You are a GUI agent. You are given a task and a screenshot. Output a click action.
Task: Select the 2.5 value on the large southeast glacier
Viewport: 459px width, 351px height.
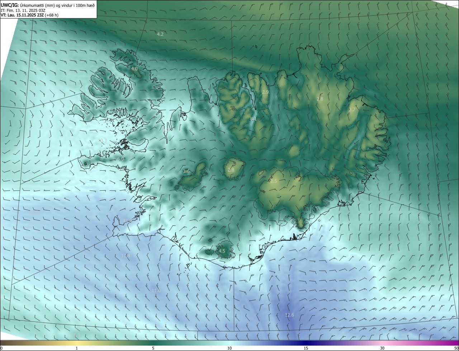point(274,181)
